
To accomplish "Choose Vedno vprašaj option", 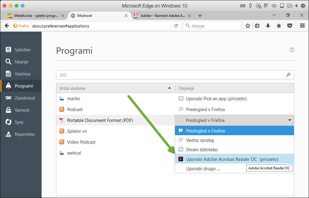I will pyautogui.click(x=234, y=140).
